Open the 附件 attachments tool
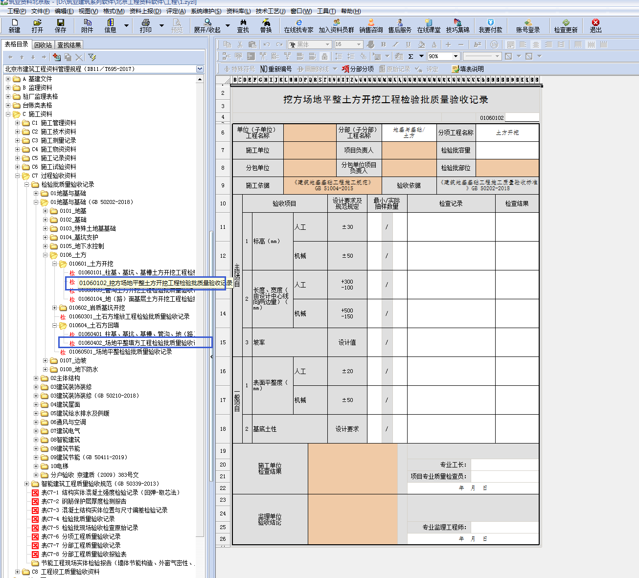 pos(87,25)
